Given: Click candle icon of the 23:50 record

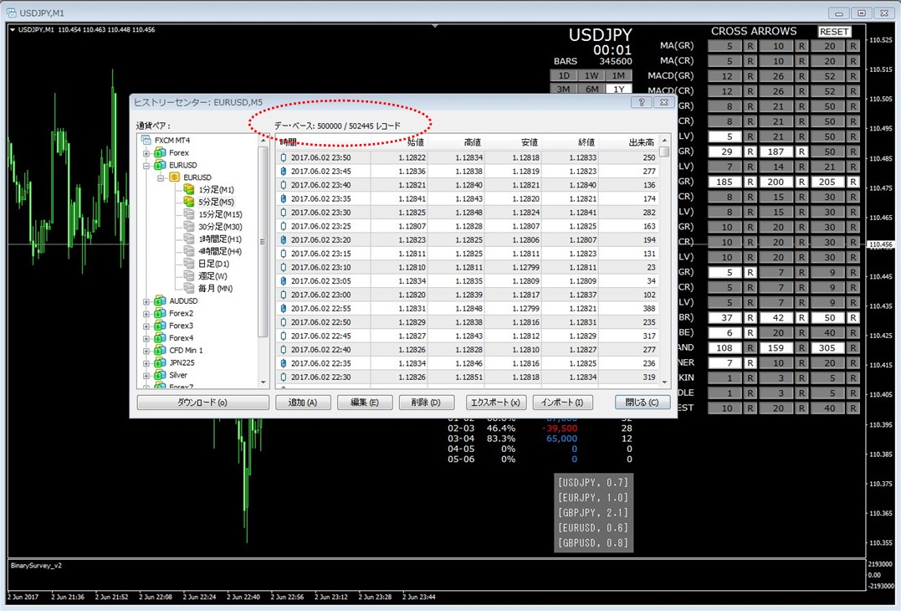Looking at the screenshot, I should point(284,157).
